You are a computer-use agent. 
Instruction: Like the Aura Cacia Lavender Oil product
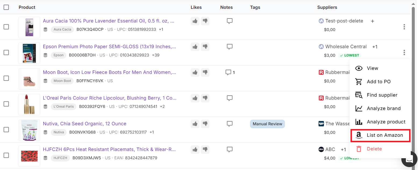pos(195,21)
